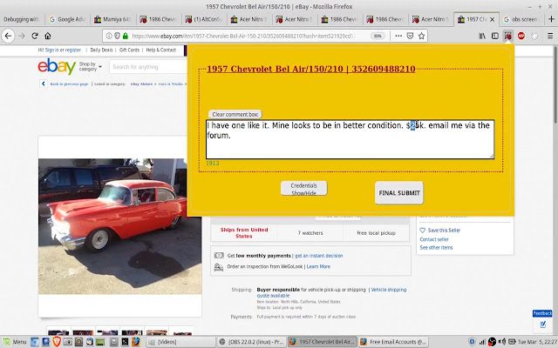Viewport: 558px width, 348px height.
Task: Open Firefox home page icon
Action: (48, 36)
